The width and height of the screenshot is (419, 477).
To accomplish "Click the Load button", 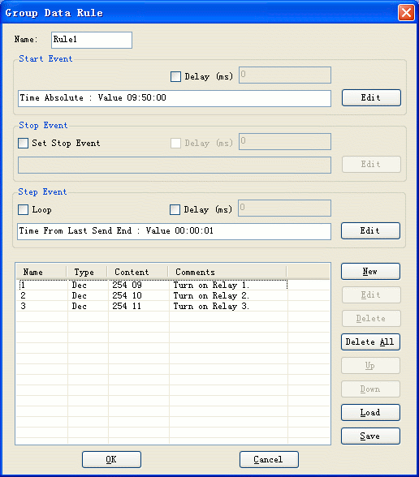I will [370, 412].
